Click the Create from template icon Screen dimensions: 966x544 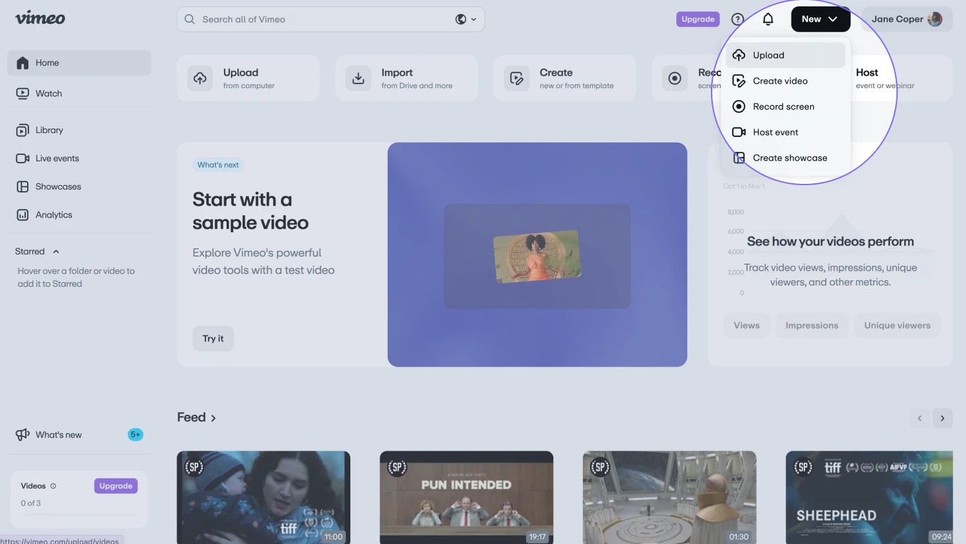[516, 78]
